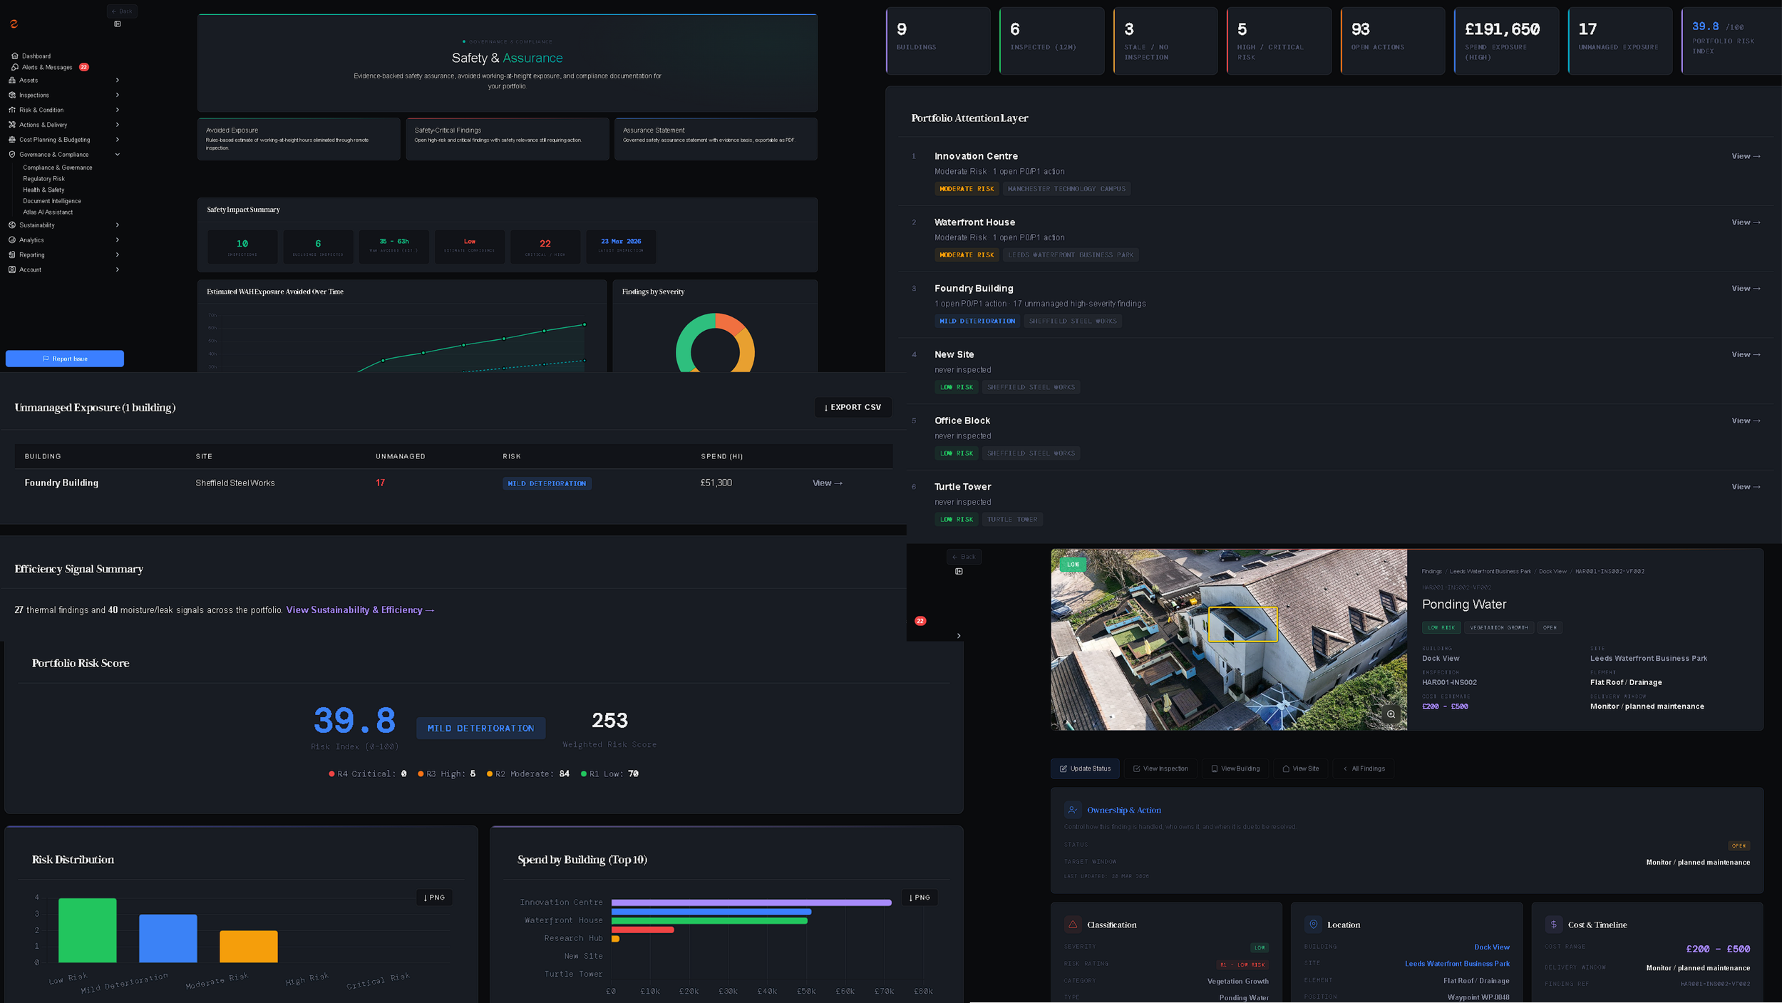Image resolution: width=1782 pixels, height=1003 pixels.
Task: Click the Inspections sidebar icon
Action: click(12, 95)
